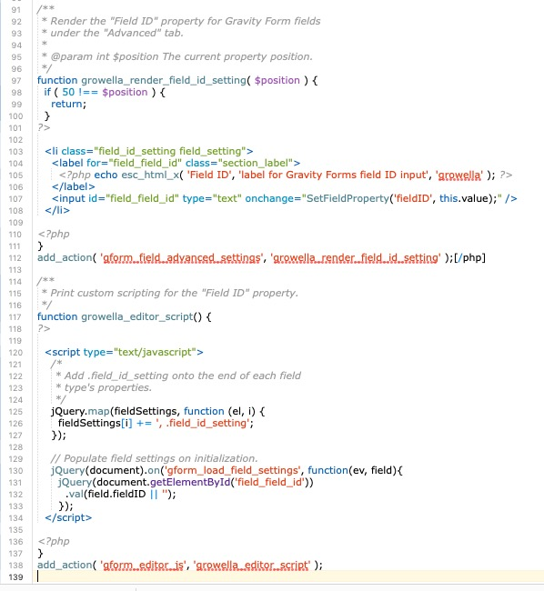Click line number 139 in the gutter
Viewport: 544px width, 591px height.
15,577
